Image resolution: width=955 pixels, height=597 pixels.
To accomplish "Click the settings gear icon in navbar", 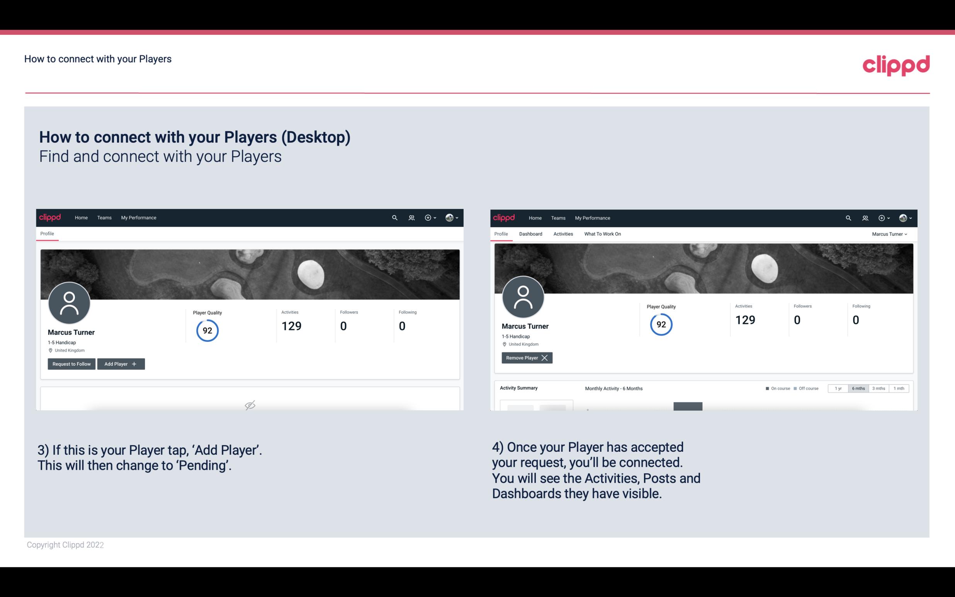I will (x=428, y=217).
